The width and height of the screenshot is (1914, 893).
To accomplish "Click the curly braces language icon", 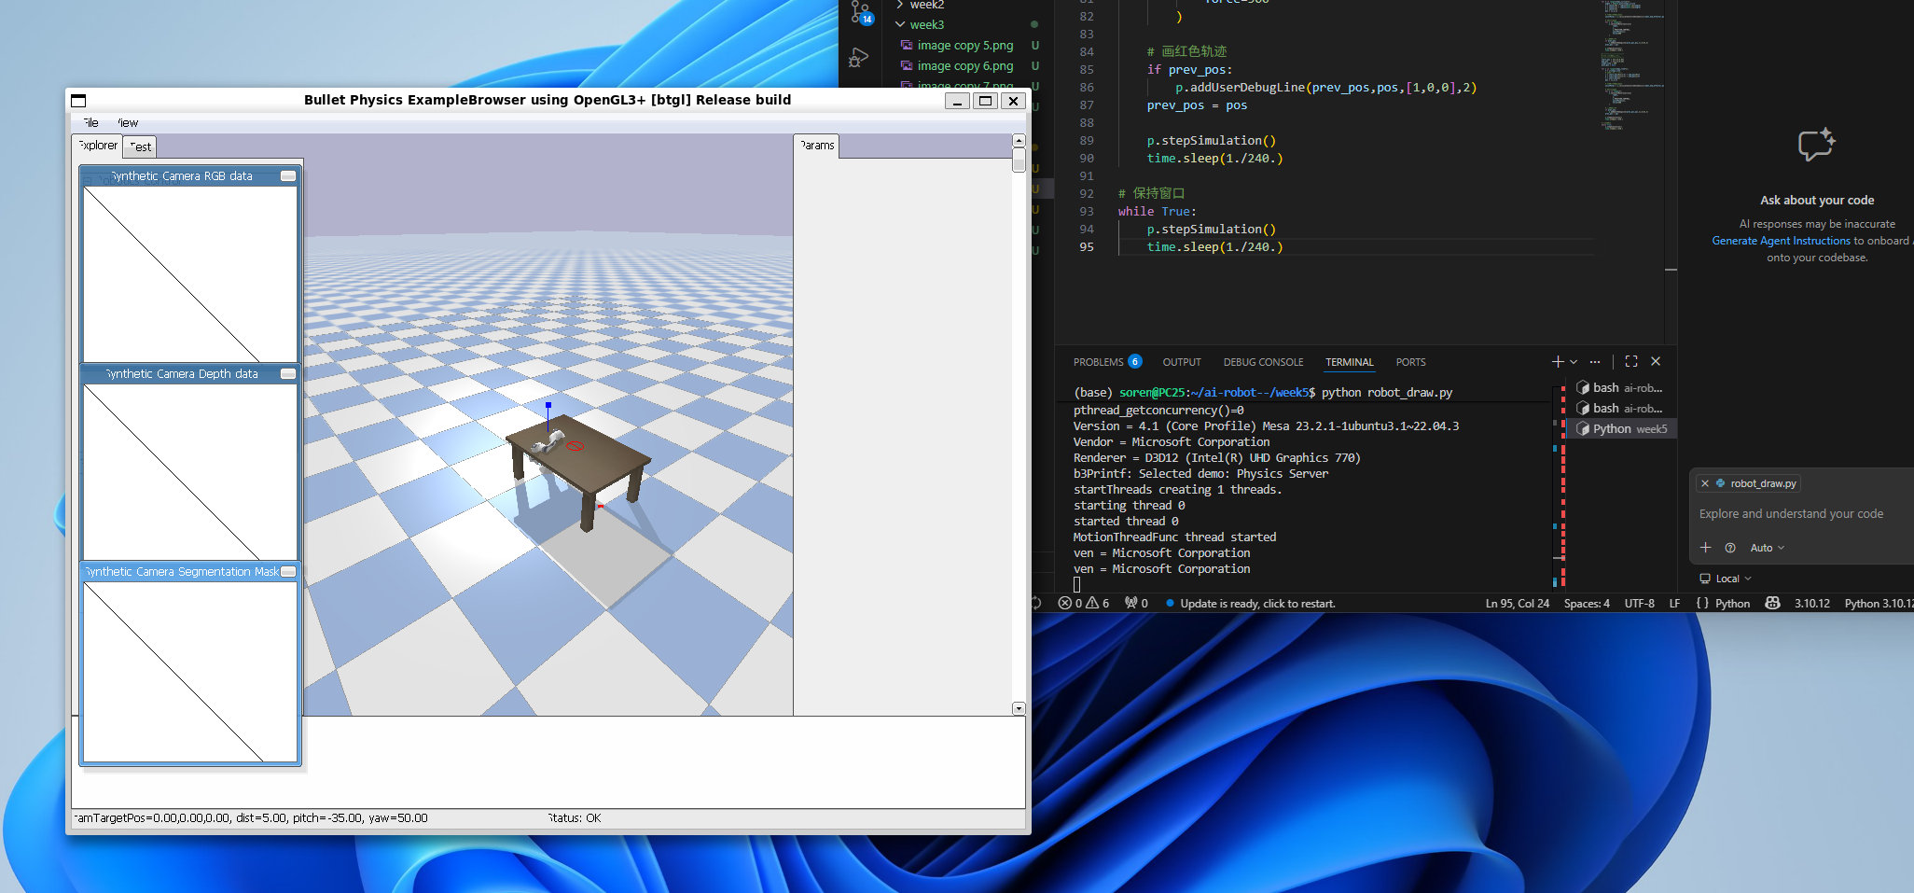I will 1702,604.
